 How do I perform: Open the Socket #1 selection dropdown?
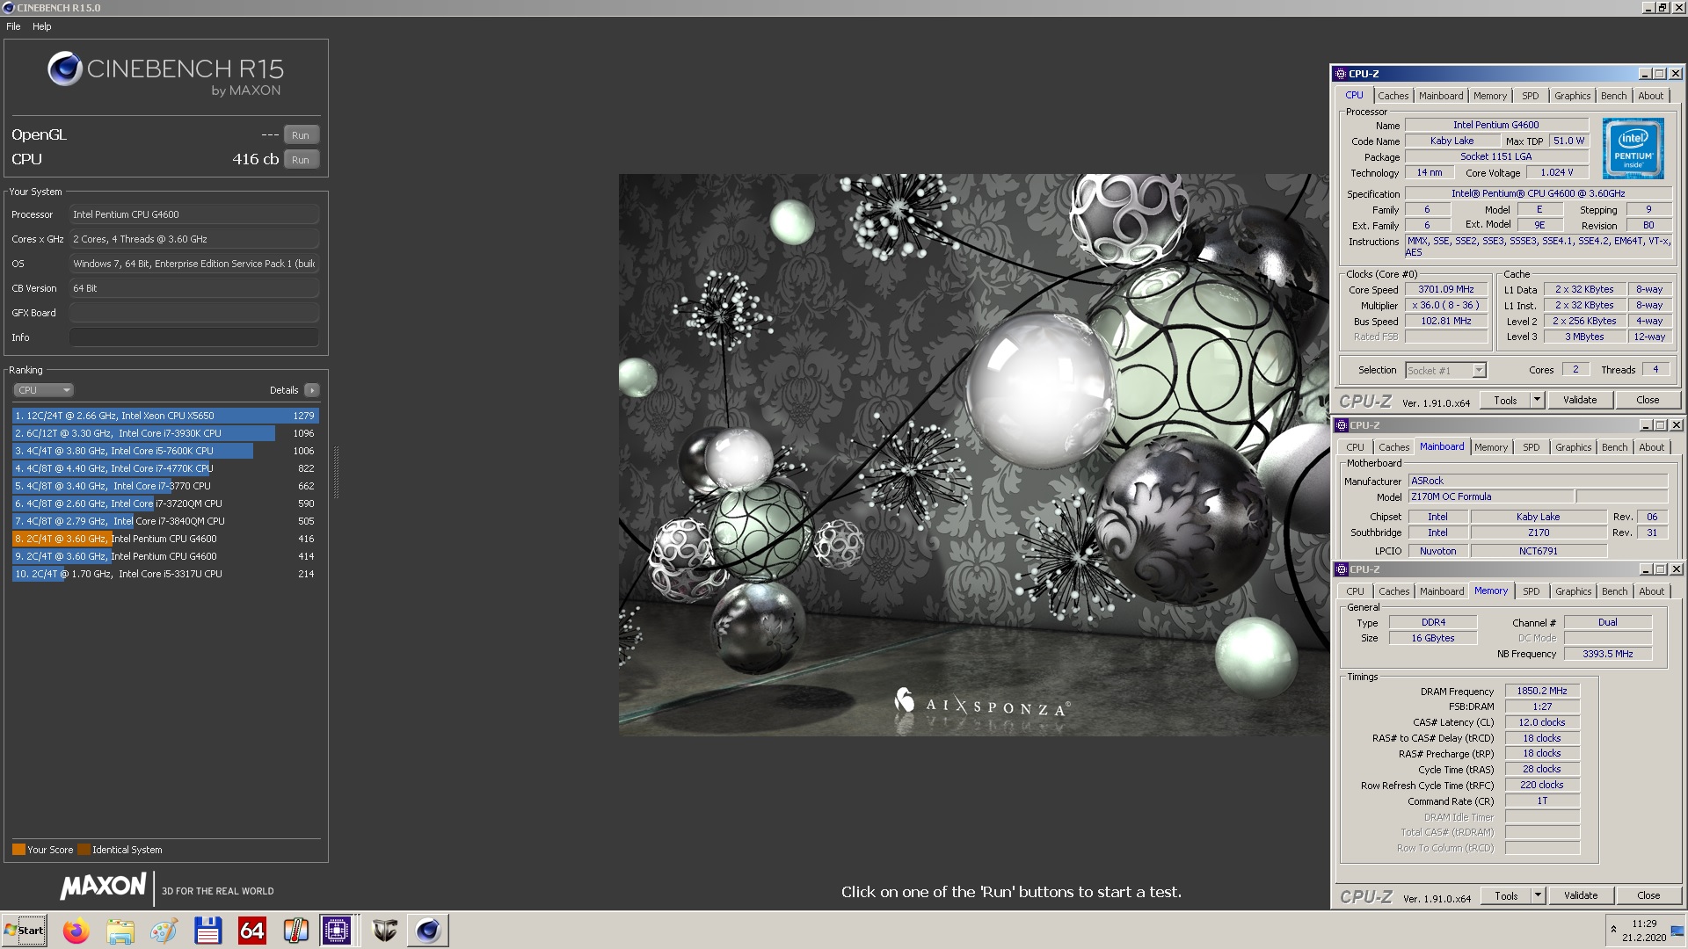(1445, 371)
